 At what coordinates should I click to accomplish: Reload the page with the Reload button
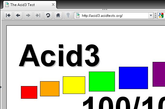[x=48, y=15]
